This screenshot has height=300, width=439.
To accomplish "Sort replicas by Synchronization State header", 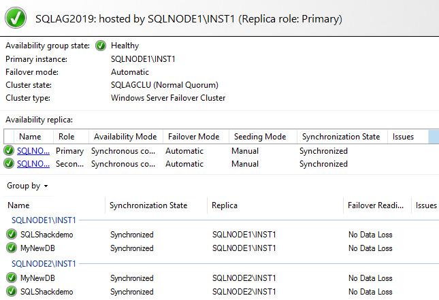I will coord(340,137).
